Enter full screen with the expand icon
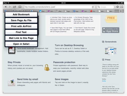 coord(122,7)
